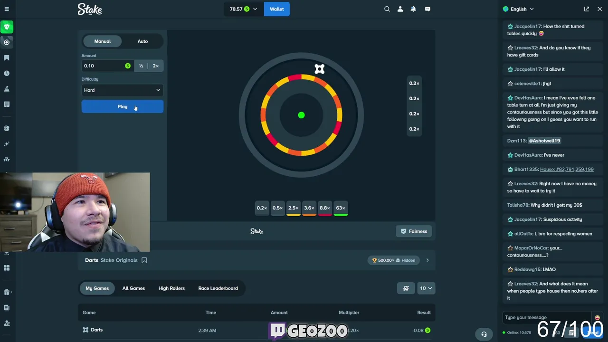This screenshot has width=608, height=342.
Task: Click the @Ashotwell19 mention in chat
Action: (544, 141)
